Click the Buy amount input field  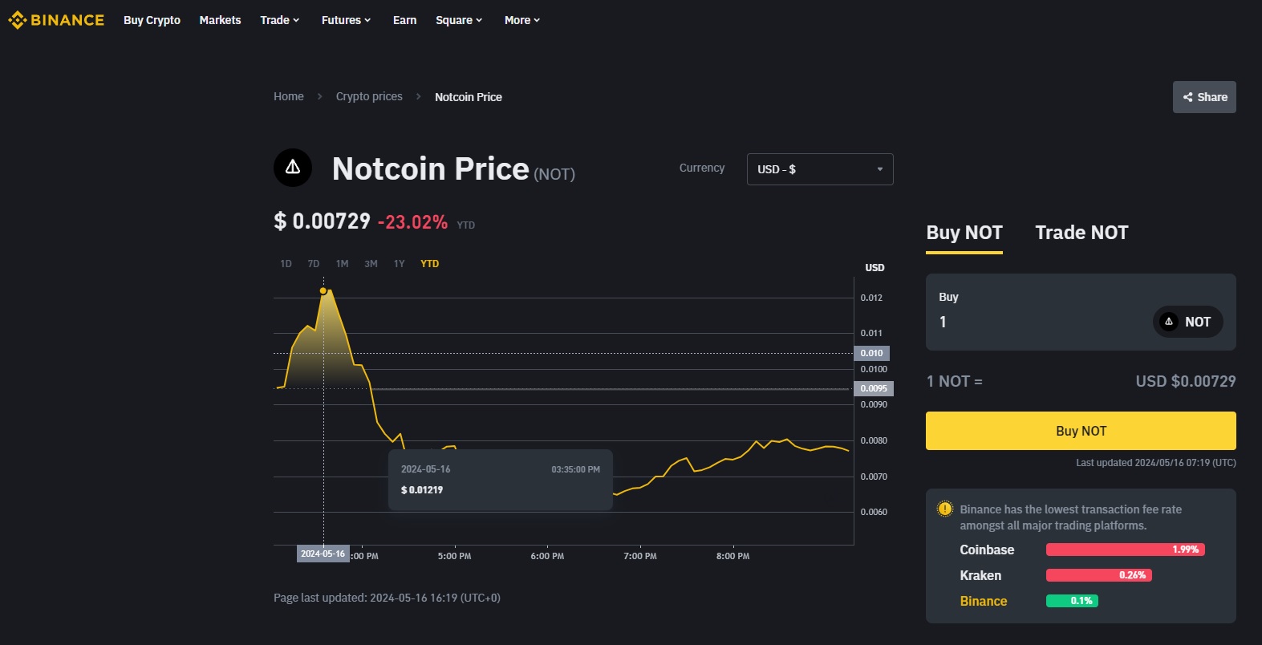[1035, 322]
